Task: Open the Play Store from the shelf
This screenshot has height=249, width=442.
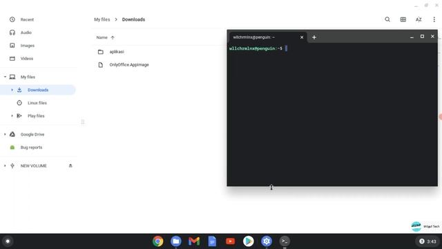Action: (249, 241)
